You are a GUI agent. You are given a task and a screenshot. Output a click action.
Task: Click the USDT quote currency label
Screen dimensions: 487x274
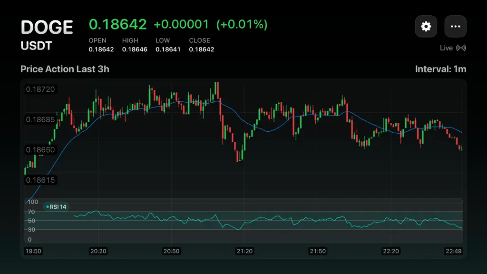click(x=36, y=46)
